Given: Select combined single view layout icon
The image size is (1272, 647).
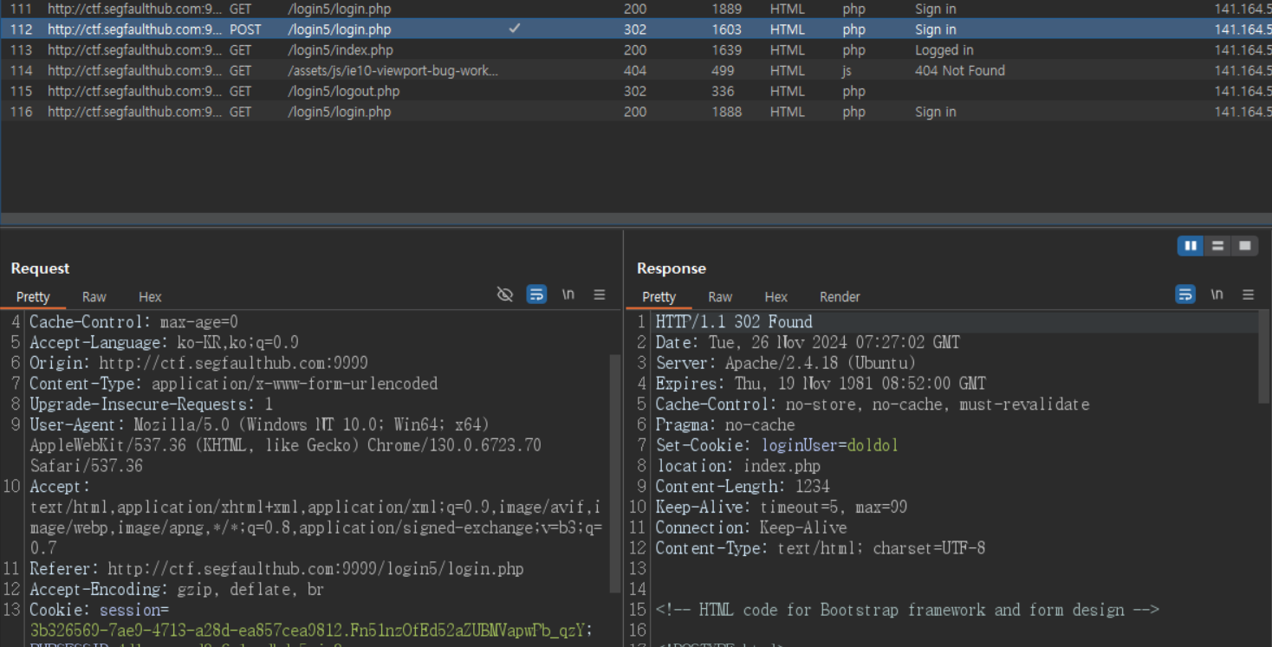Looking at the screenshot, I should tap(1244, 246).
